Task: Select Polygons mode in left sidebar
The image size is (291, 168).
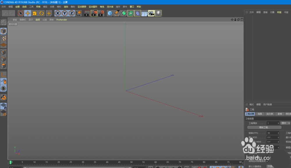Action: click(3, 66)
